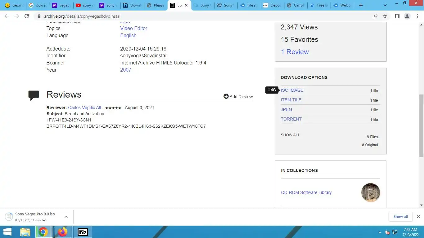This screenshot has height=238, width=424.
Task: Open the CD-ROM Software Library collection
Action: pos(306,192)
